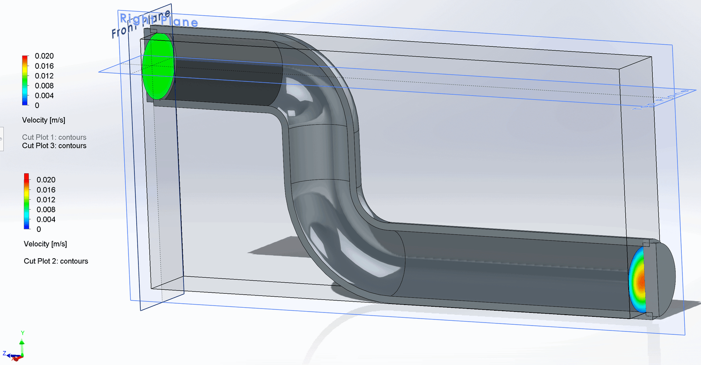
Task: Click the upper velocity color bar legend
Action: click(25, 80)
